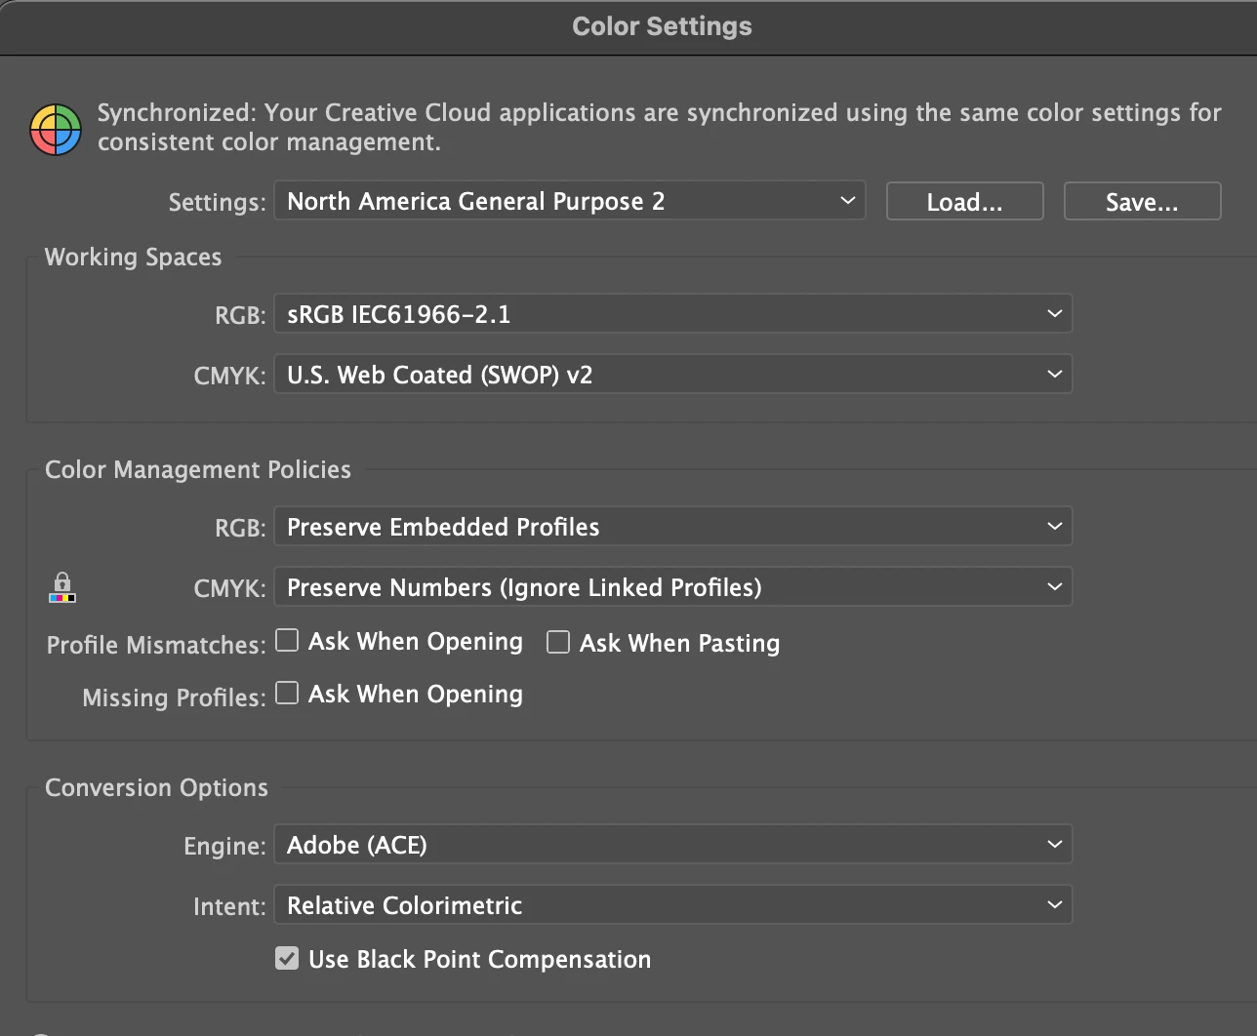Click the Color Management Policies heading
Screen dimensions: 1257x1036
click(x=198, y=470)
